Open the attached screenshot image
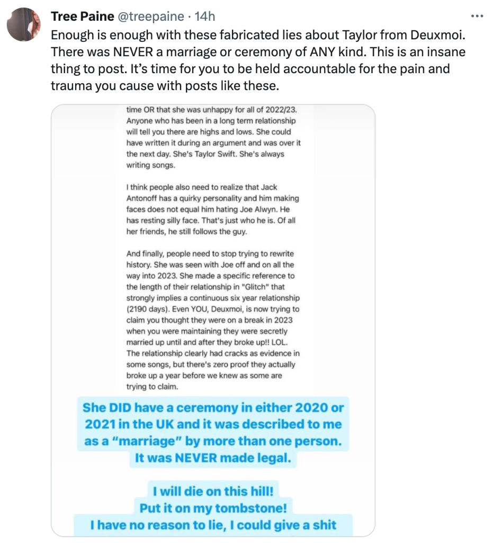 [213, 318]
